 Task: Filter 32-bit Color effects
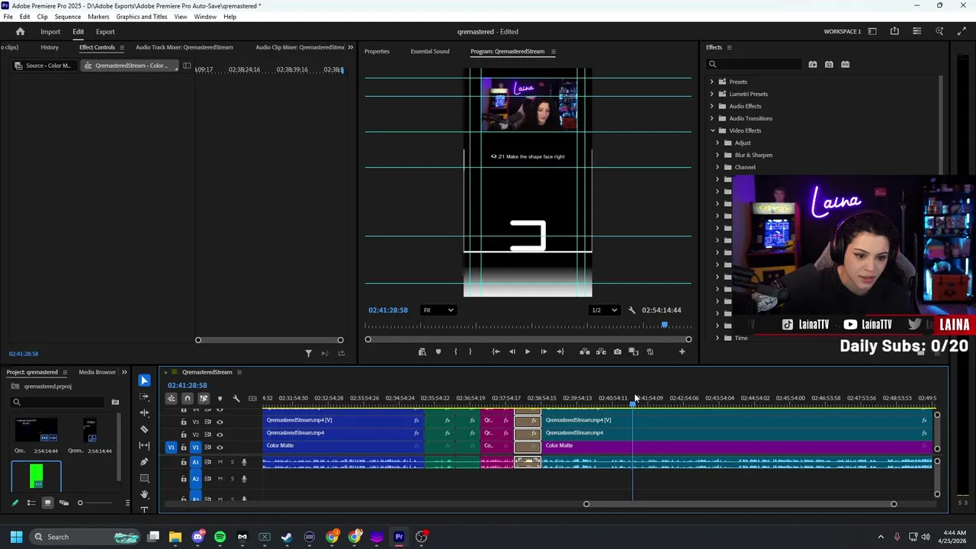click(x=829, y=64)
